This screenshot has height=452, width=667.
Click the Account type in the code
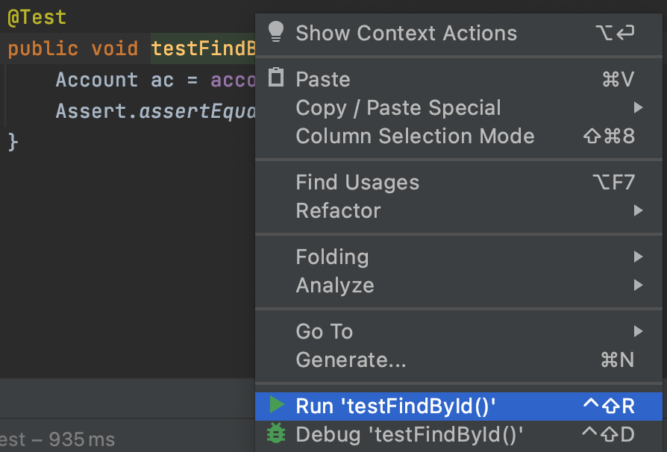tap(96, 80)
